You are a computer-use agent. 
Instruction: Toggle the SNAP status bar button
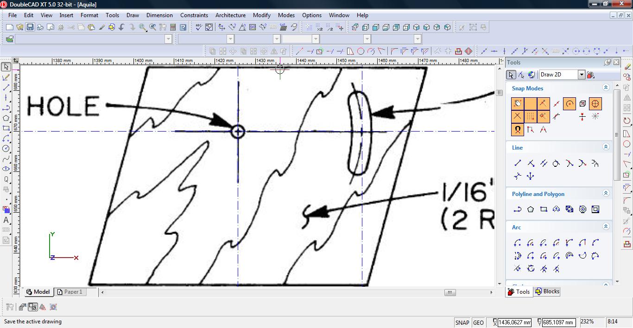coord(462,322)
